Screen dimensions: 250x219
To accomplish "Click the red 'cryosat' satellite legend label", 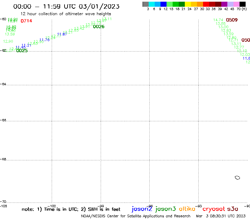I will coord(214,209).
